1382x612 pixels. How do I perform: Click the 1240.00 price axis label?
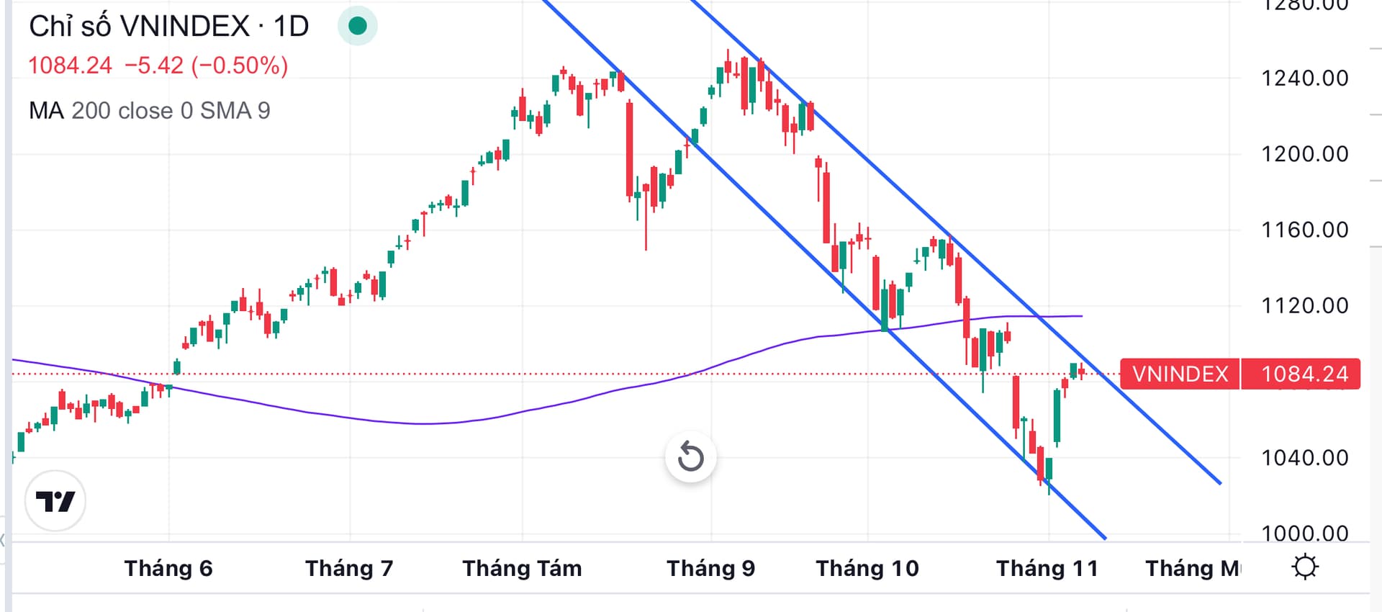1304,78
